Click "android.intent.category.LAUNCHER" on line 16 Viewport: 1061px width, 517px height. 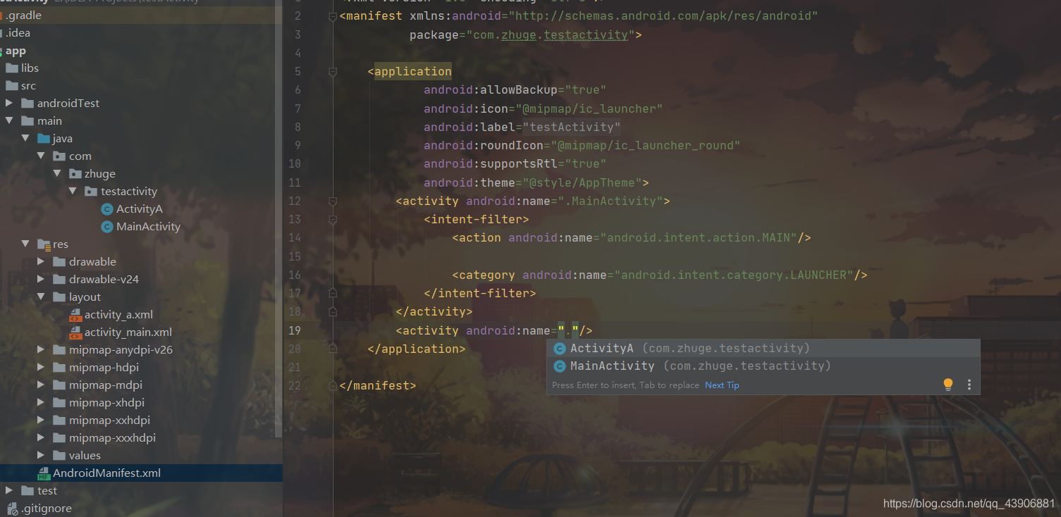tap(733, 275)
